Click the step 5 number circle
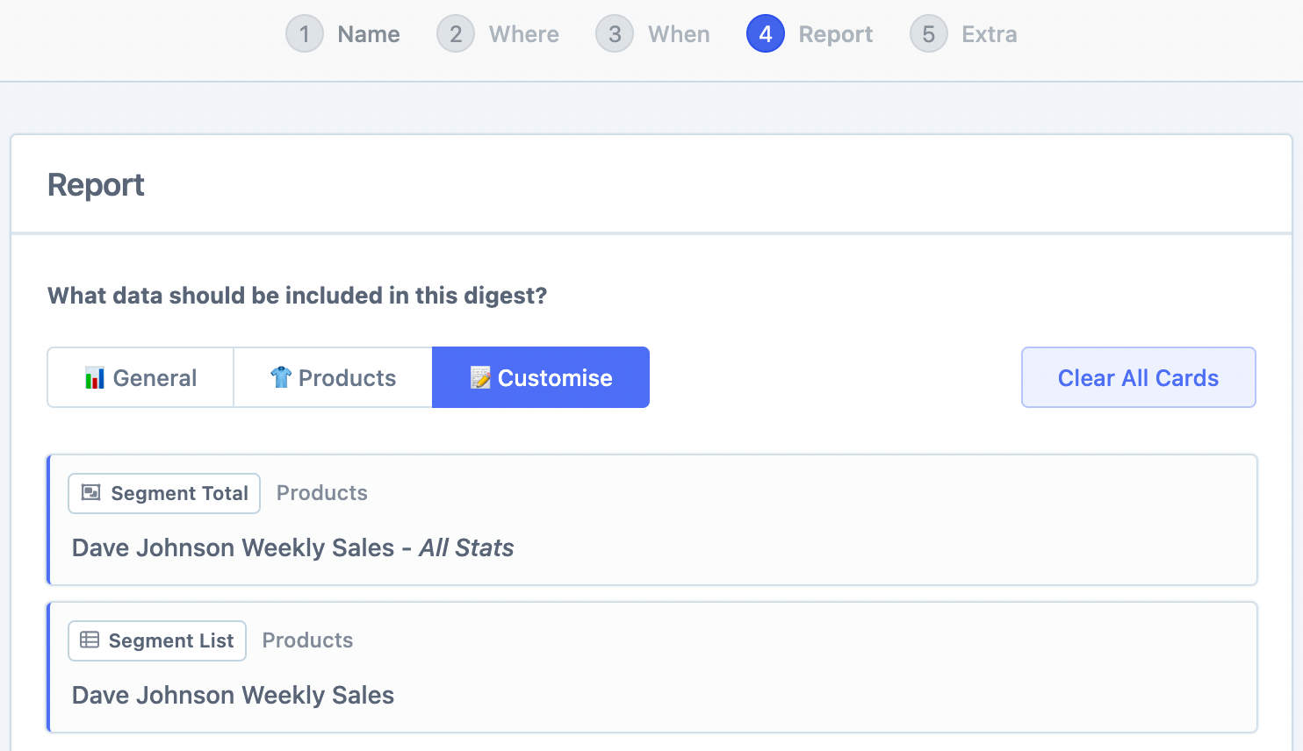 point(928,34)
